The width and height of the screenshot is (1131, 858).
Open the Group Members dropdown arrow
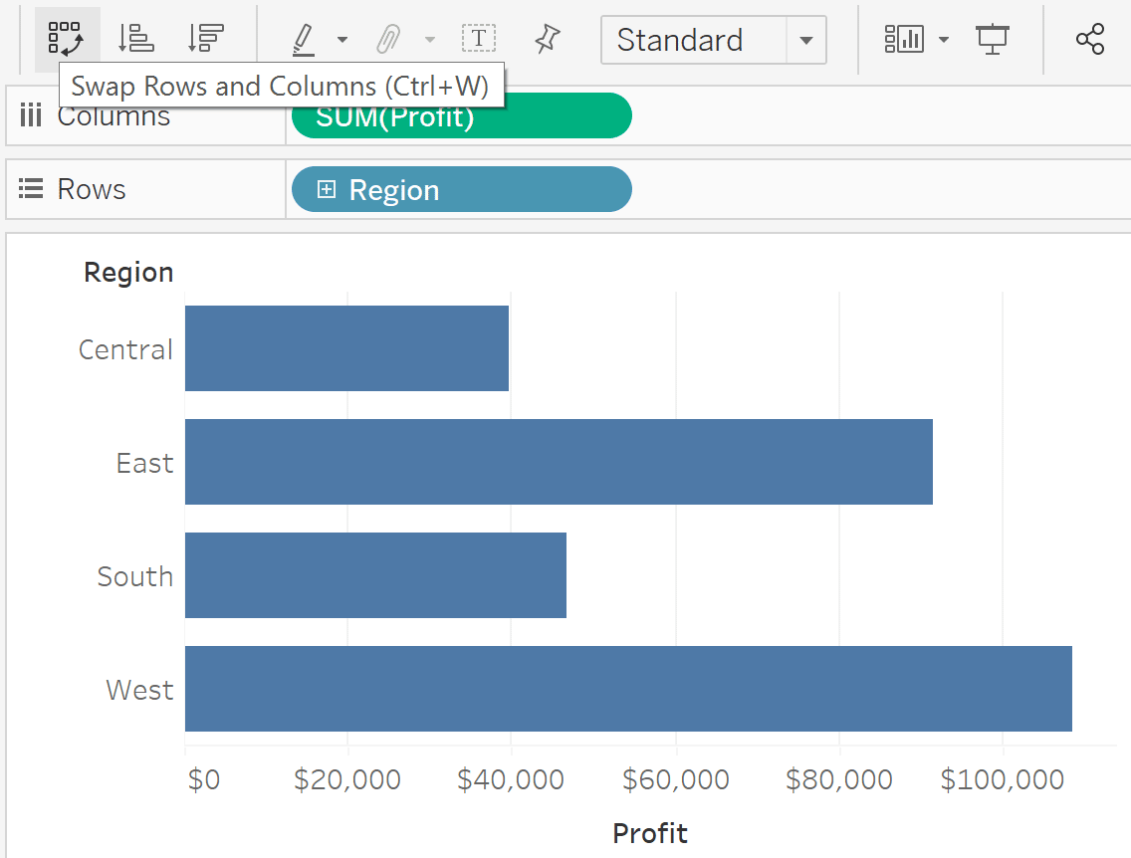pyautogui.click(x=429, y=40)
